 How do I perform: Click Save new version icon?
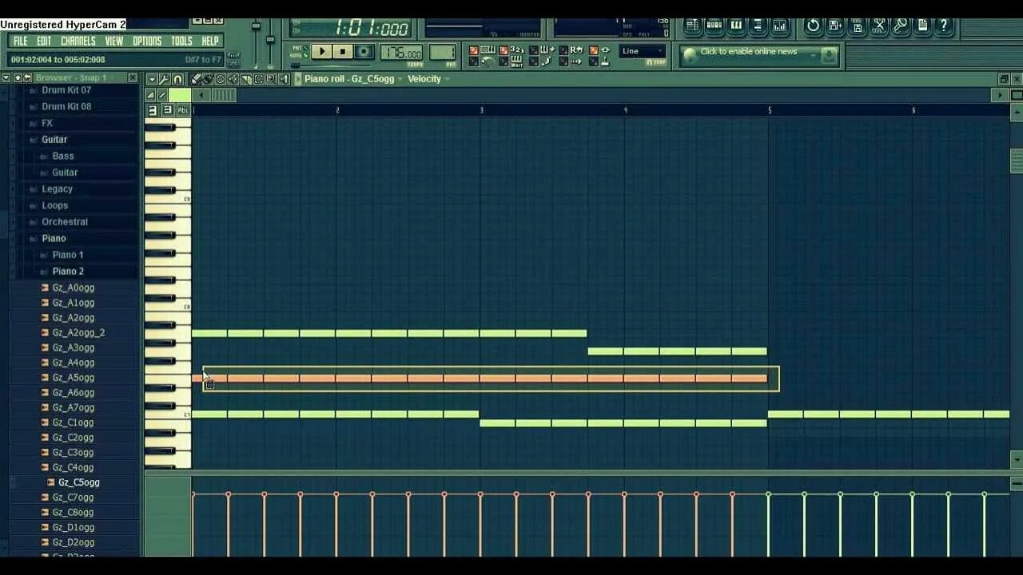(835, 26)
